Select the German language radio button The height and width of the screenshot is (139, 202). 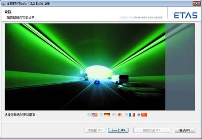(102, 115)
